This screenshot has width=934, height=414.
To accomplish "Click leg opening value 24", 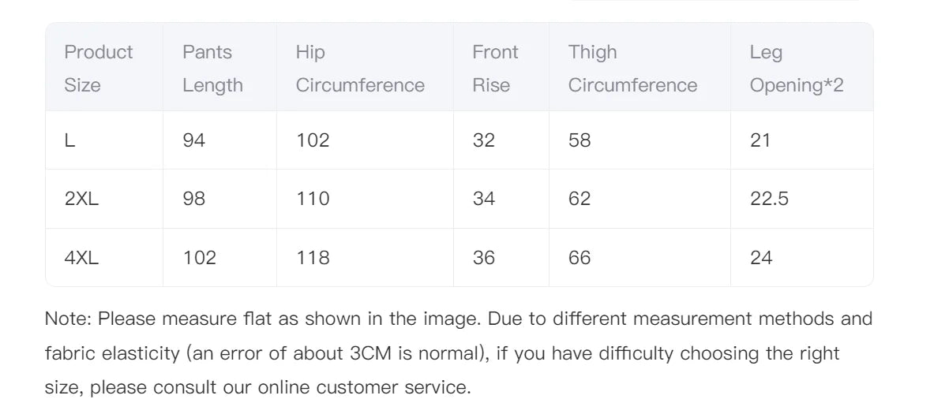I will pyautogui.click(x=761, y=258).
